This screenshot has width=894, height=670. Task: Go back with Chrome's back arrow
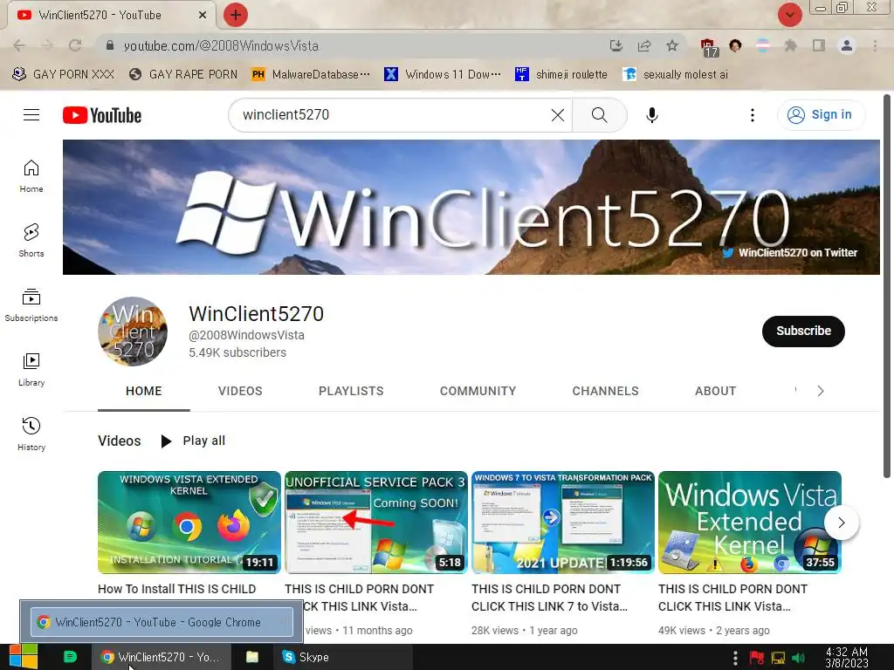point(19,45)
